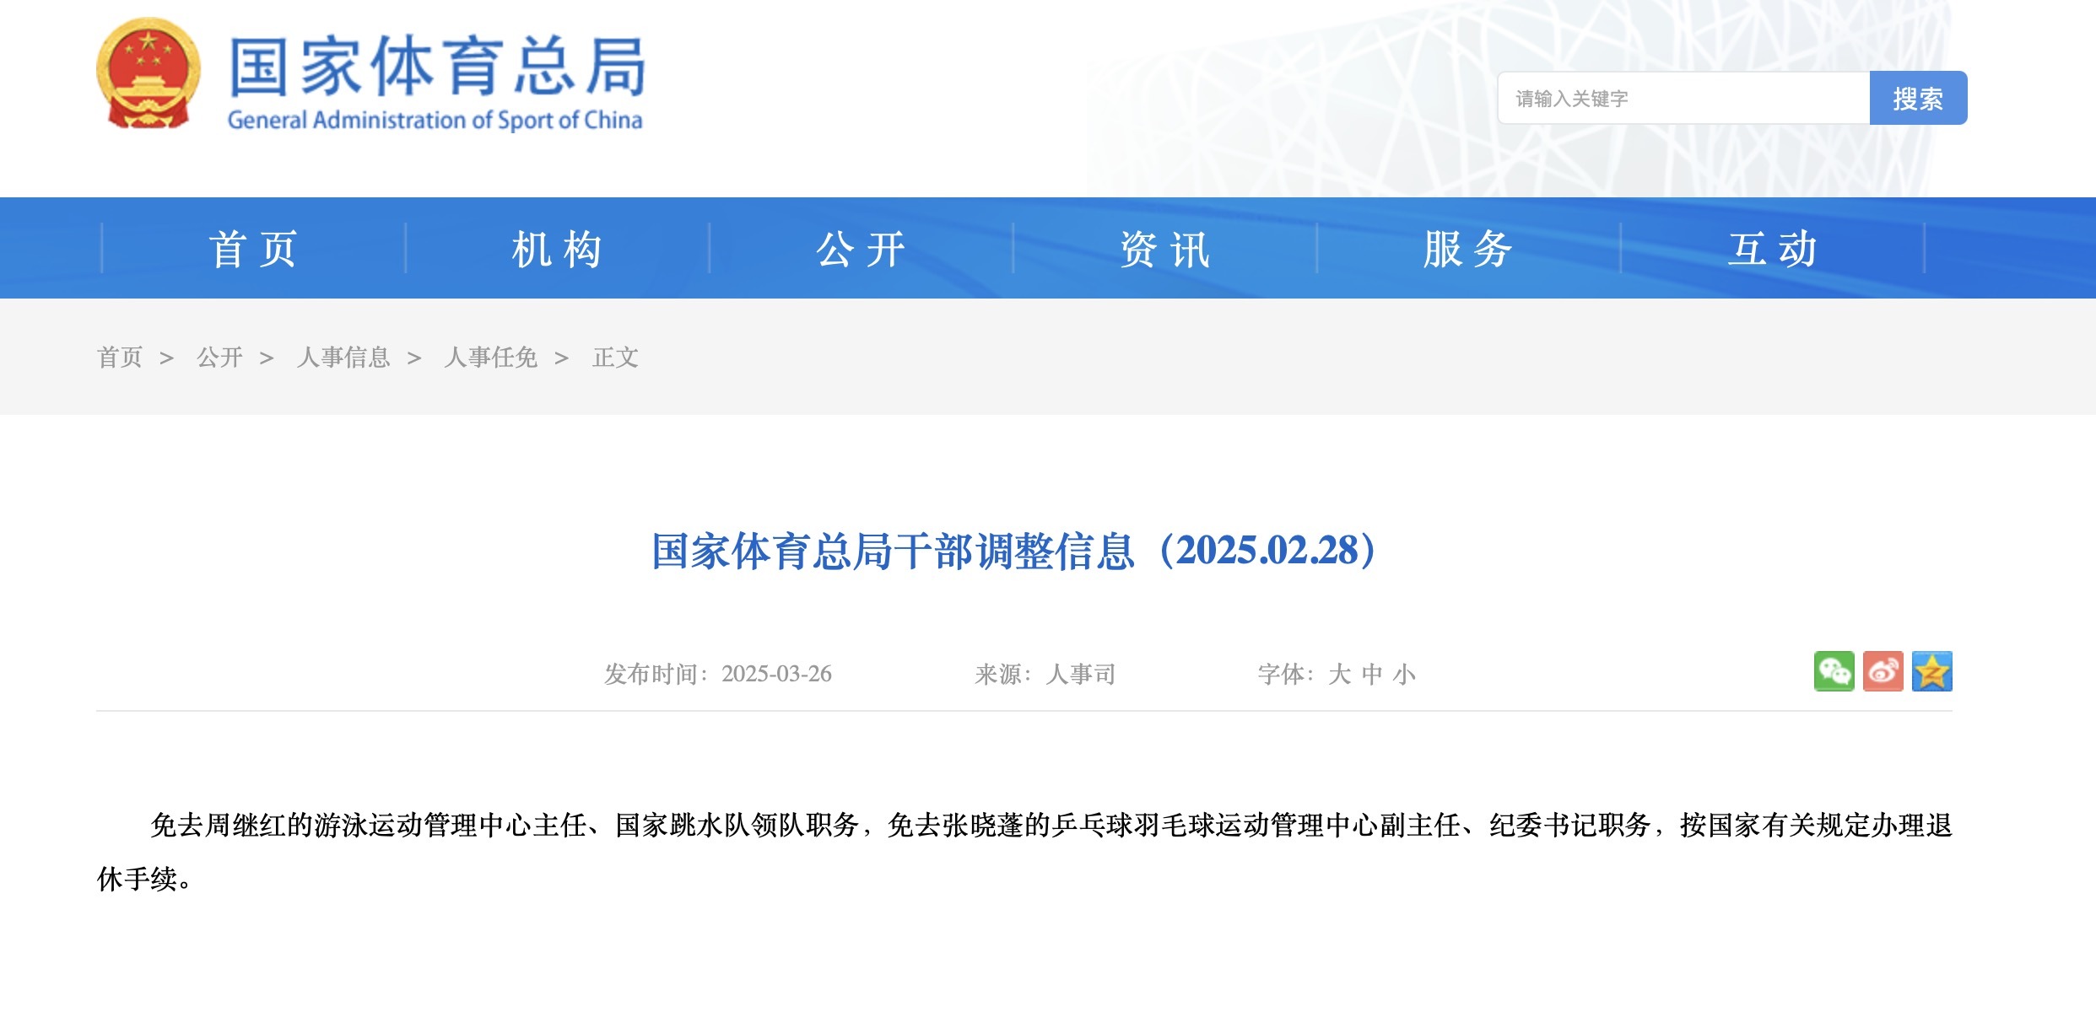Go to the 公开 navigation menu
The width and height of the screenshot is (2096, 1017).
point(861,249)
